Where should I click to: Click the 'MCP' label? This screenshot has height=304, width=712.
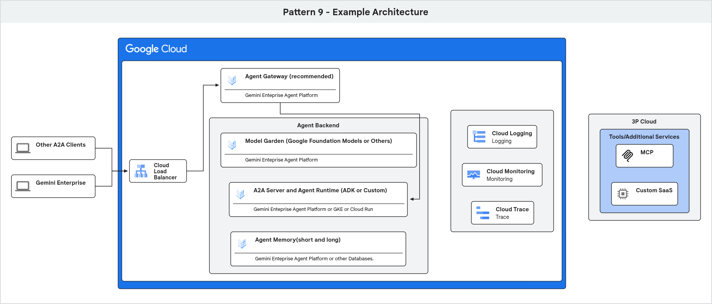pos(647,152)
